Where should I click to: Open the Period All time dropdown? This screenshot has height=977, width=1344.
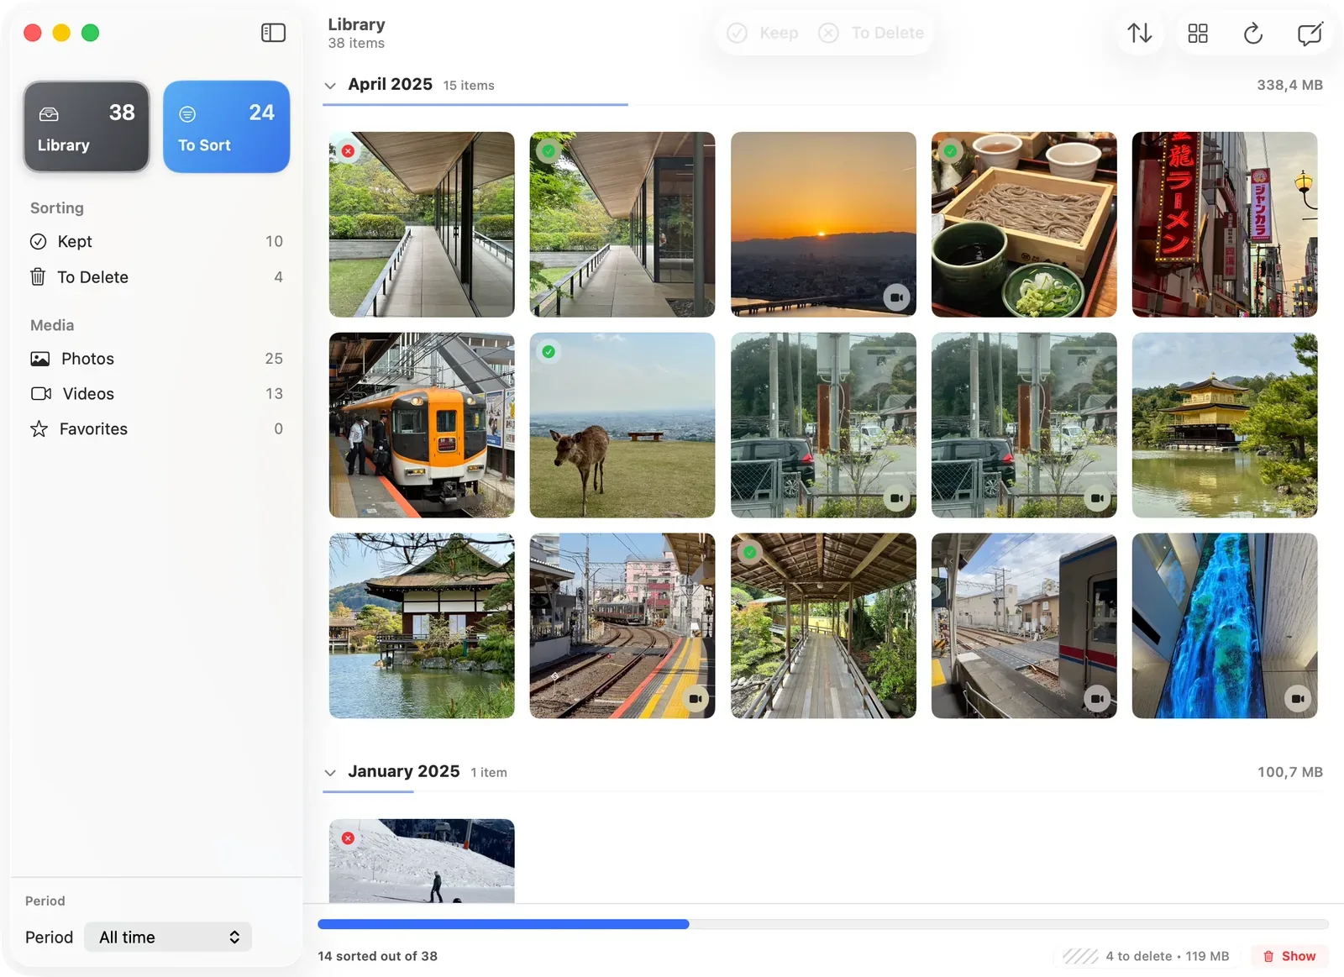point(168,938)
